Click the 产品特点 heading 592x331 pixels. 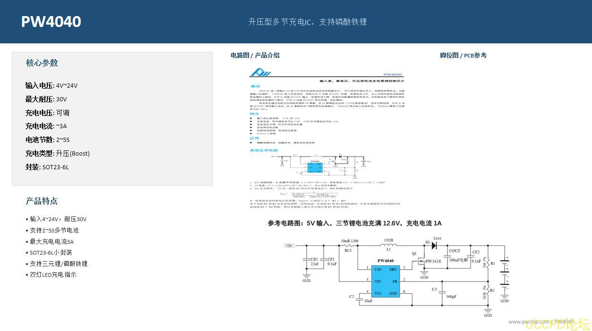click(x=42, y=201)
